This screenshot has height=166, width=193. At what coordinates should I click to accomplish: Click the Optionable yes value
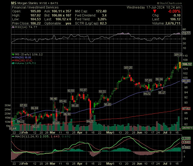point(68,23)
